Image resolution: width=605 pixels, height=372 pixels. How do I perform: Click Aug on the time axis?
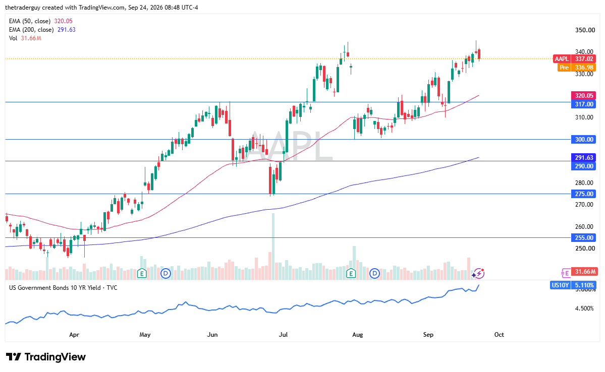358,335
